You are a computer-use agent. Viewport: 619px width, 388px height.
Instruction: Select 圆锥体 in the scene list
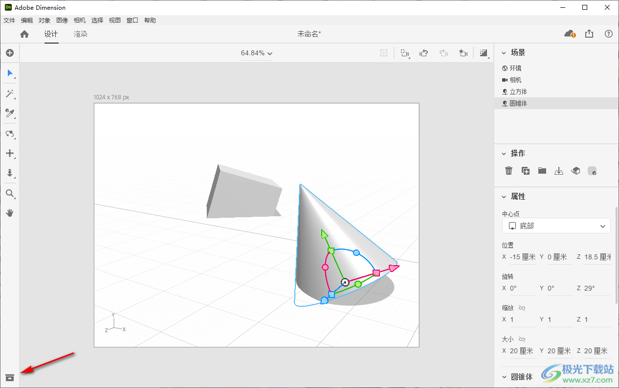tap(556, 103)
